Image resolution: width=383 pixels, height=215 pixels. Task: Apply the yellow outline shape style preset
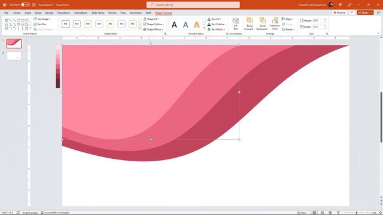pyautogui.click(x=110, y=24)
